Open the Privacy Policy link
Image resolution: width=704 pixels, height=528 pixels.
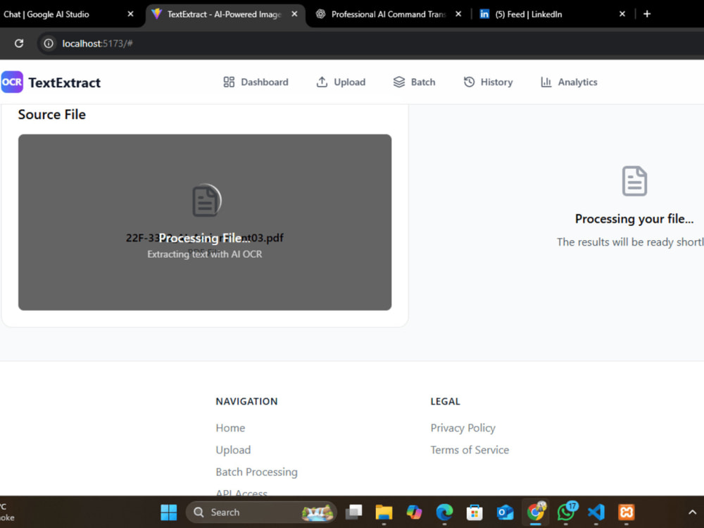463,428
